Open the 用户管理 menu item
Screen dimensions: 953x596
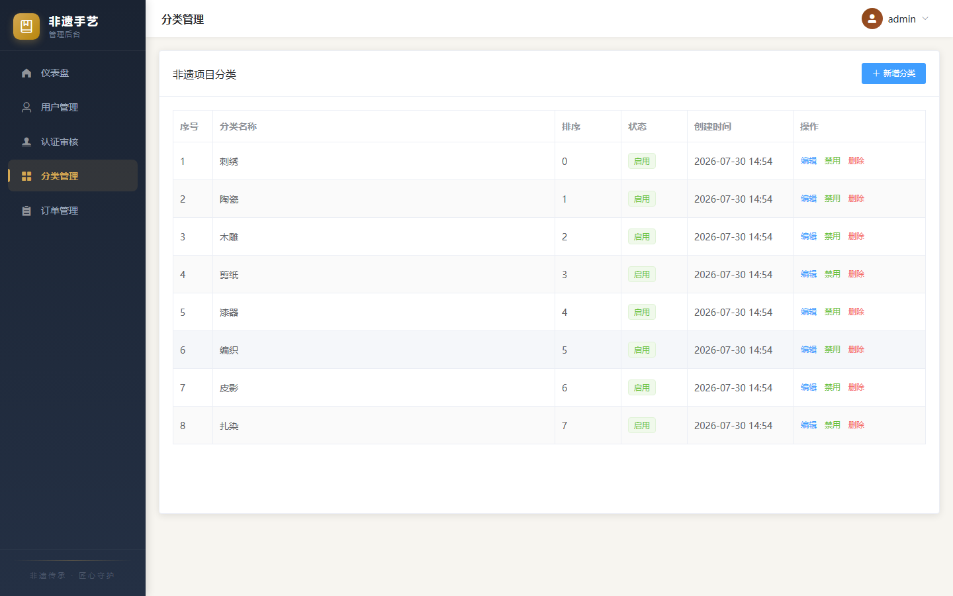coord(73,107)
